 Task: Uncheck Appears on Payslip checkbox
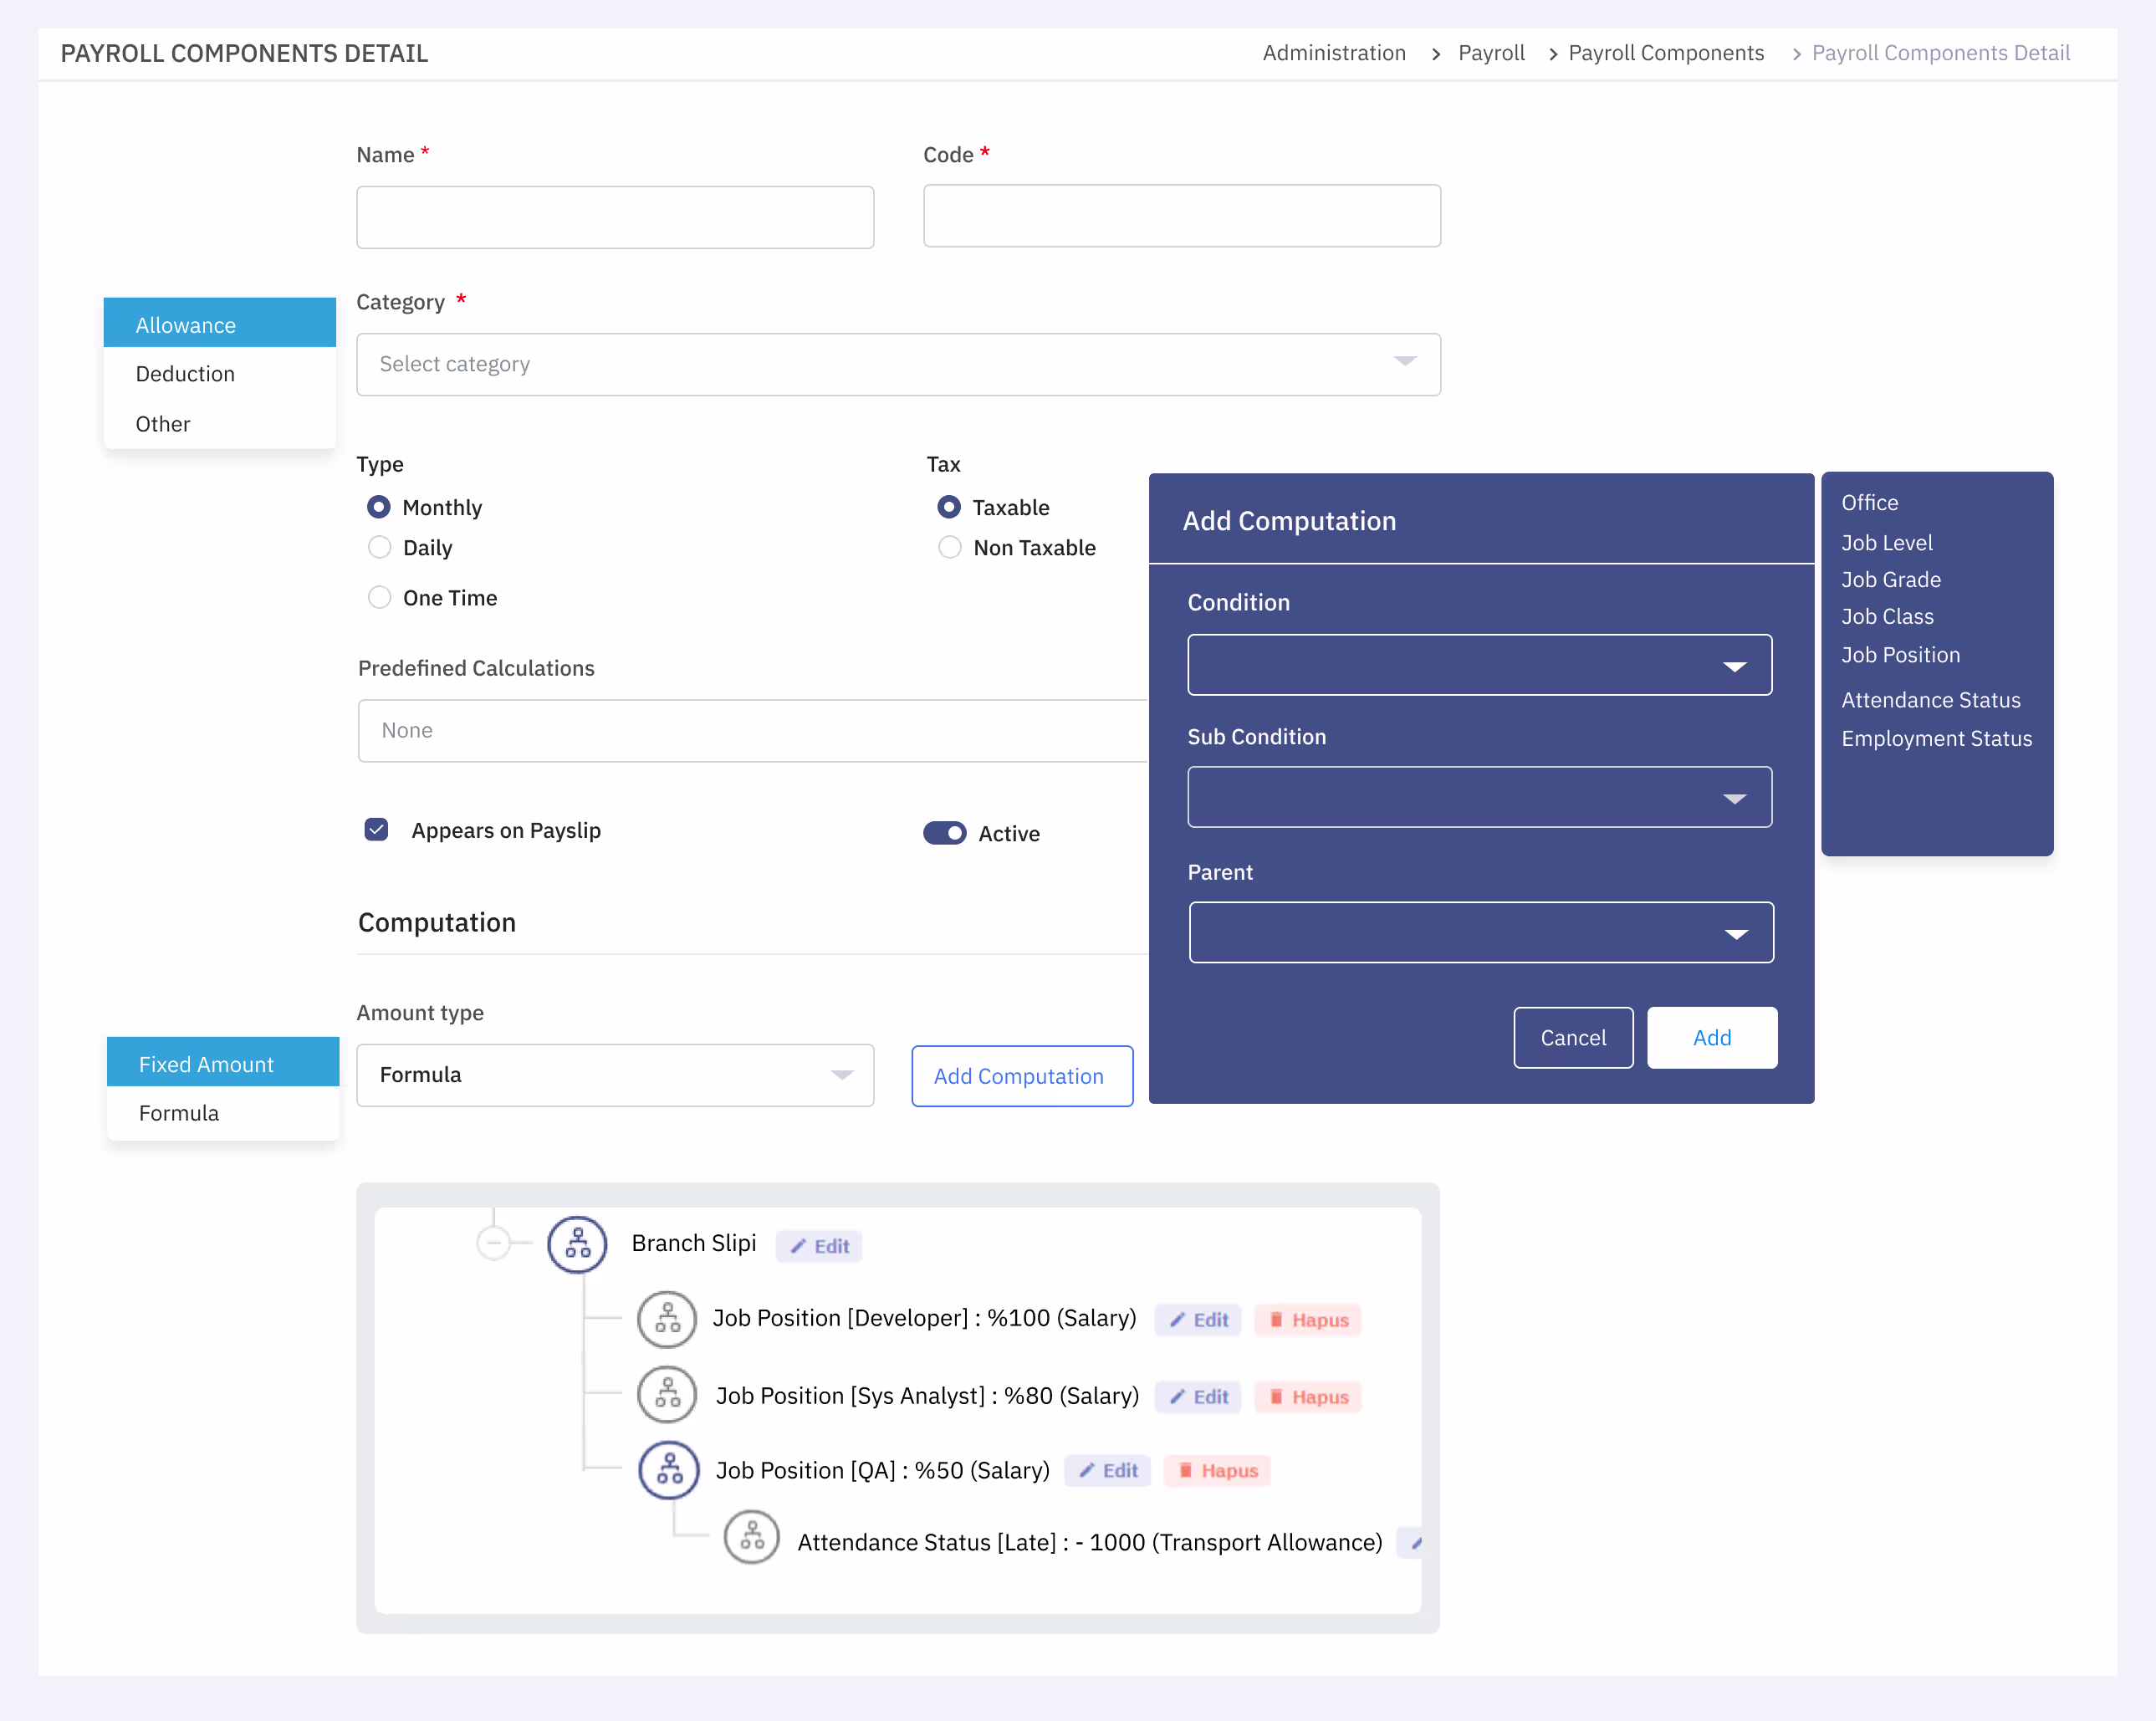point(376,829)
